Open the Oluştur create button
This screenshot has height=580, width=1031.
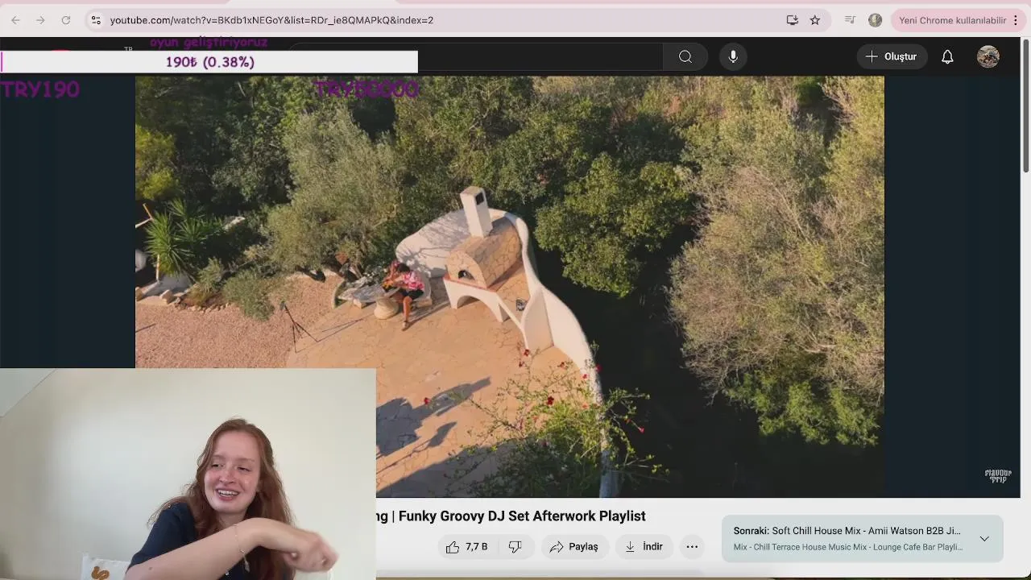(x=892, y=56)
